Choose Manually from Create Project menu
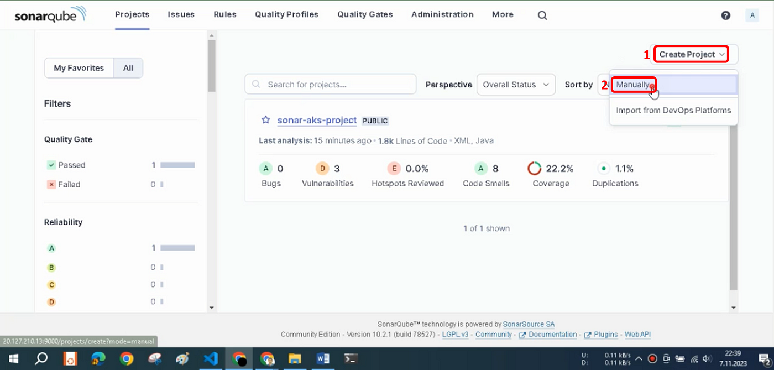The image size is (774, 370). click(x=674, y=85)
